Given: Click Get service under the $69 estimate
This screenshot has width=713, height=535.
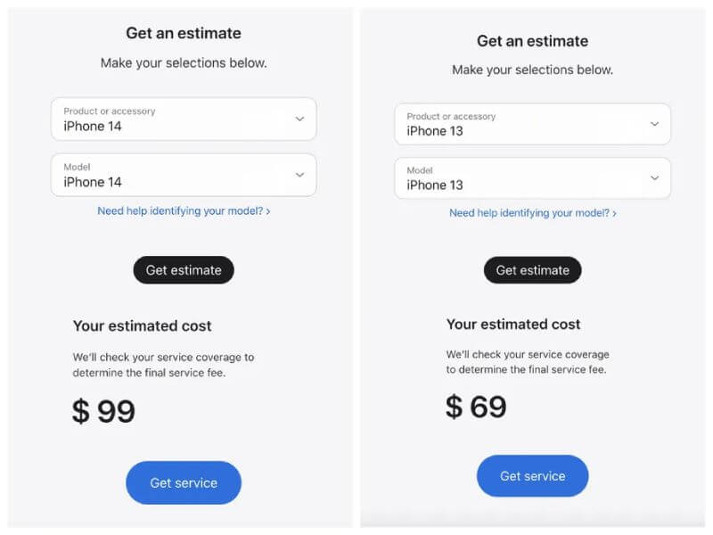Looking at the screenshot, I should [x=532, y=475].
